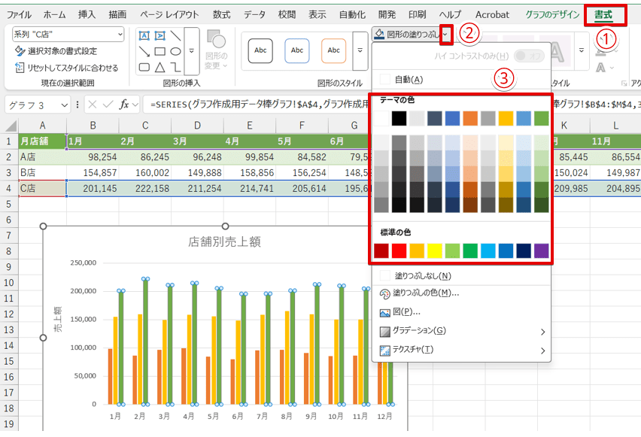The image size is (641, 437).
Task: Select the text box shape icon
Action: point(144,35)
